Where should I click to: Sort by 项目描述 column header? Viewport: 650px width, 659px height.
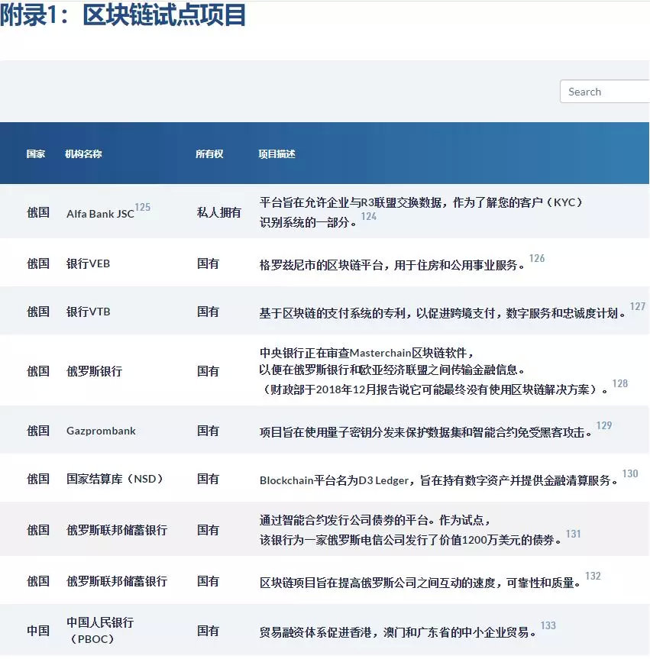[x=276, y=153]
